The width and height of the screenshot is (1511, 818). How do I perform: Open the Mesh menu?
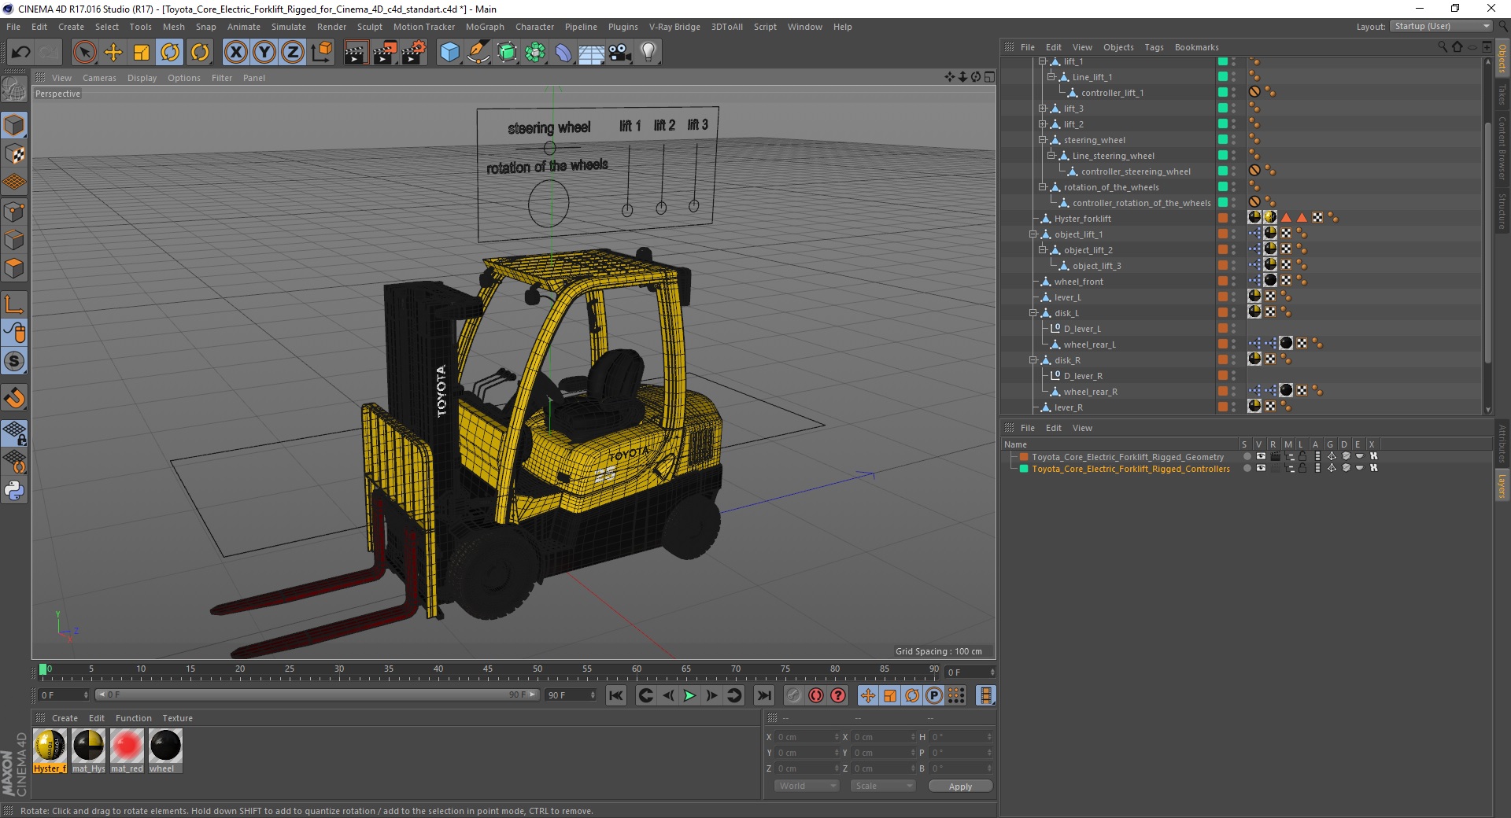(173, 27)
